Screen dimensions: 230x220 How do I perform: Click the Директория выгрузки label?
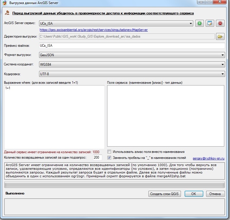[x=21, y=36]
